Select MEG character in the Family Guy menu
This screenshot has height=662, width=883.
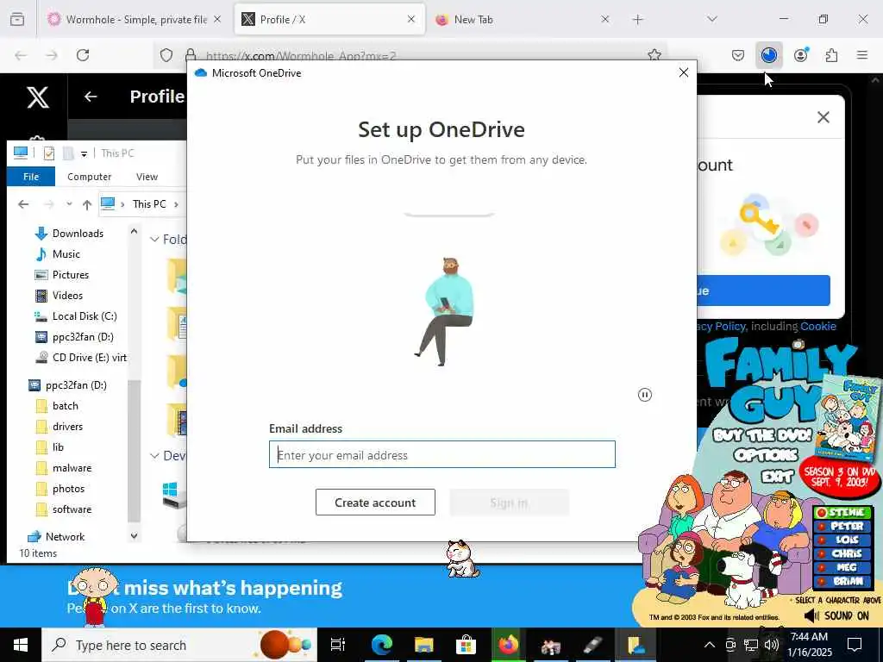[x=842, y=567]
